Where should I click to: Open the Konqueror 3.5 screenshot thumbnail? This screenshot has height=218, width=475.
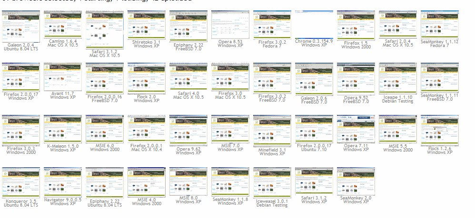21,183
